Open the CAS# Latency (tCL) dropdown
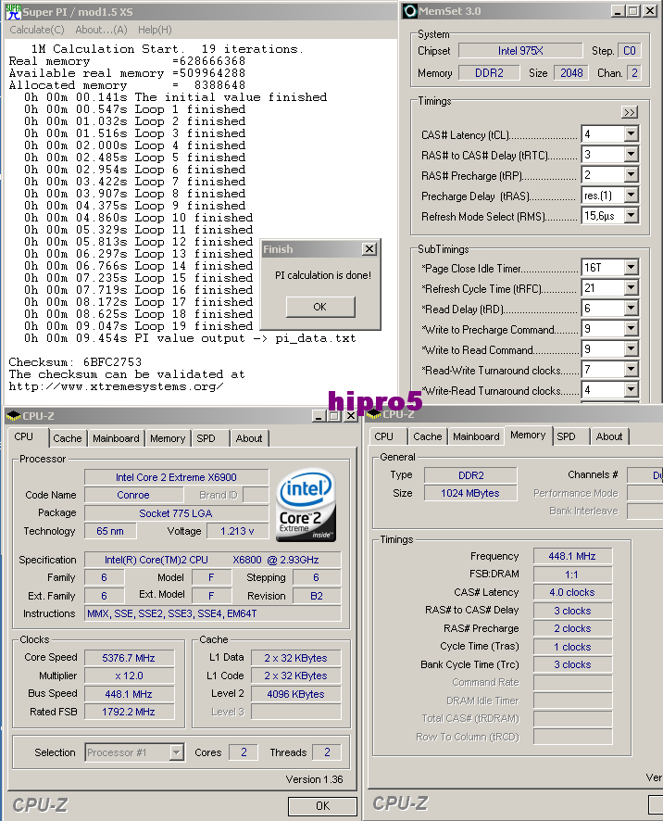The width and height of the screenshot is (663, 821). coord(632,134)
